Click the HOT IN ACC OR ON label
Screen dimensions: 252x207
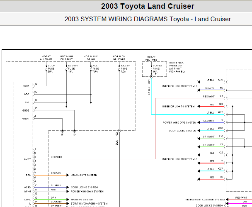91,58
